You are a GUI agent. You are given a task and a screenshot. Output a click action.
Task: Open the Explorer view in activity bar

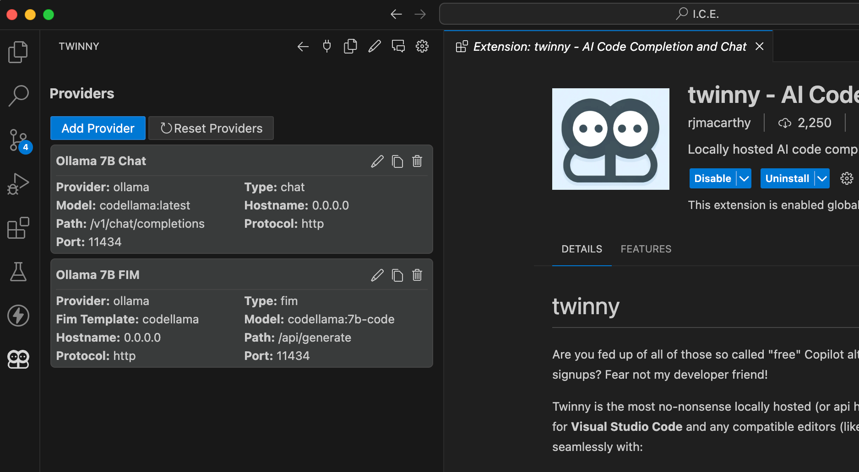click(x=18, y=52)
